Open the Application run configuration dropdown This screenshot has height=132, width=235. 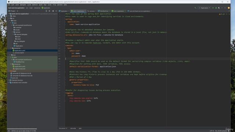[204, 8]
